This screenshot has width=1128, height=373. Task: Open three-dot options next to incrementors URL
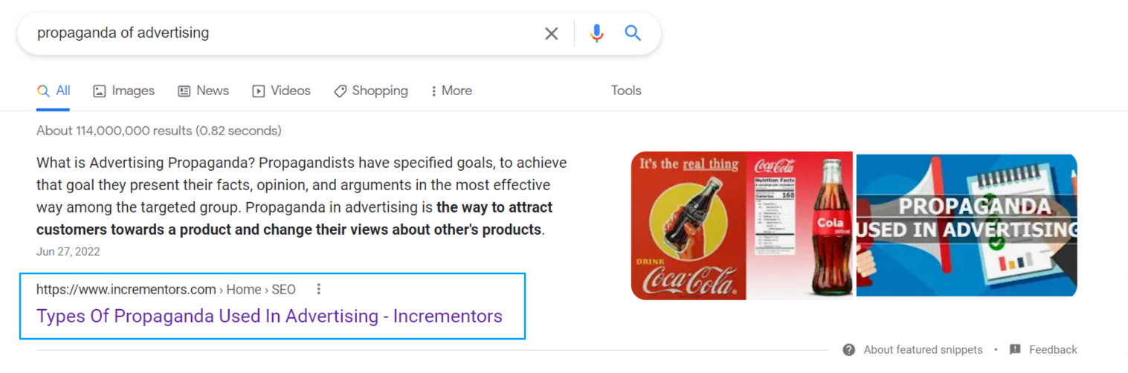318,289
